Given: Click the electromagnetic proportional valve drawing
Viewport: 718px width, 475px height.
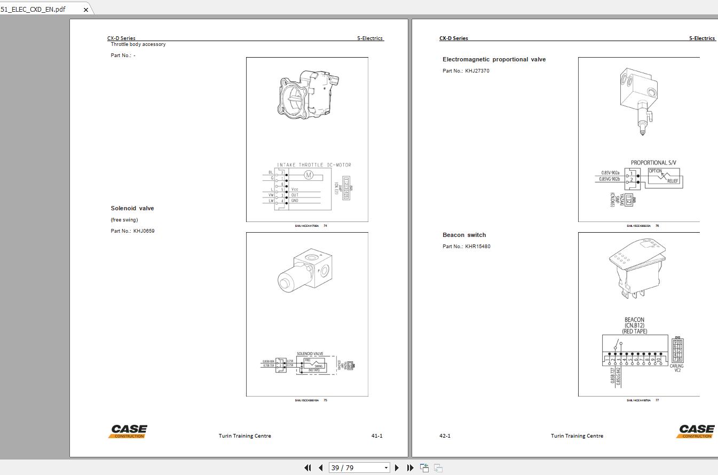Looking at the screenshot, I should [x=638, y=102].
